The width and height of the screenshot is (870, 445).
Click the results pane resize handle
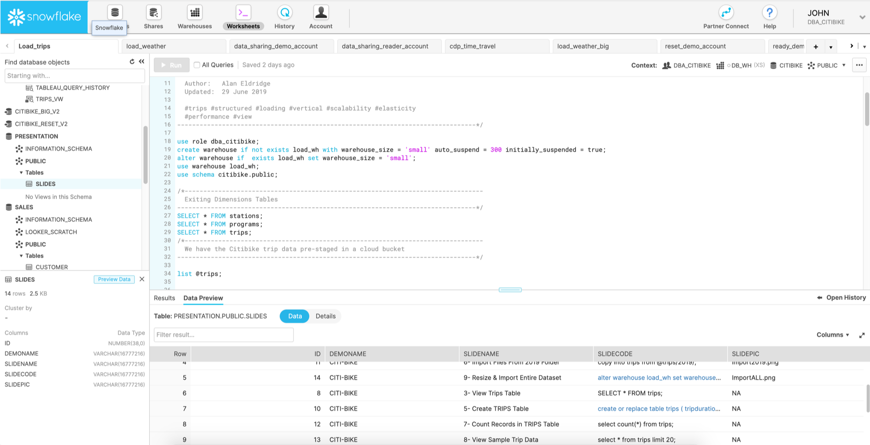[x=510, y=290]
